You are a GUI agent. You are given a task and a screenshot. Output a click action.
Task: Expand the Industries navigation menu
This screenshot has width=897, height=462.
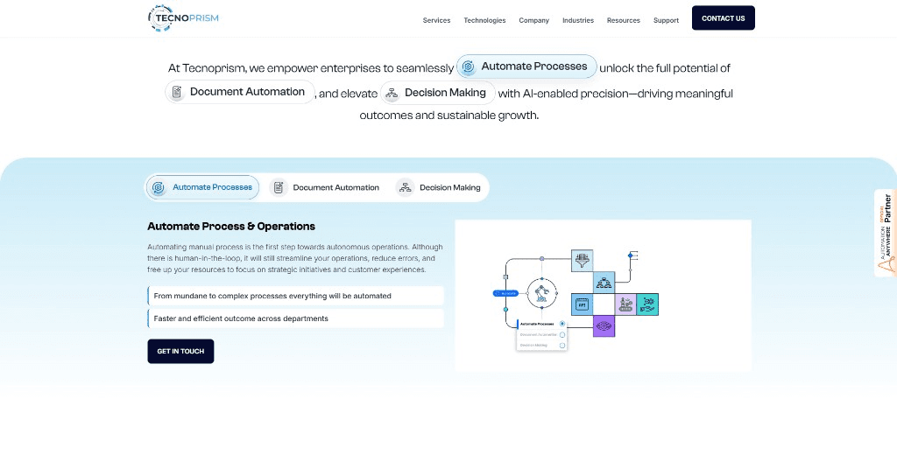pos(577,20)
